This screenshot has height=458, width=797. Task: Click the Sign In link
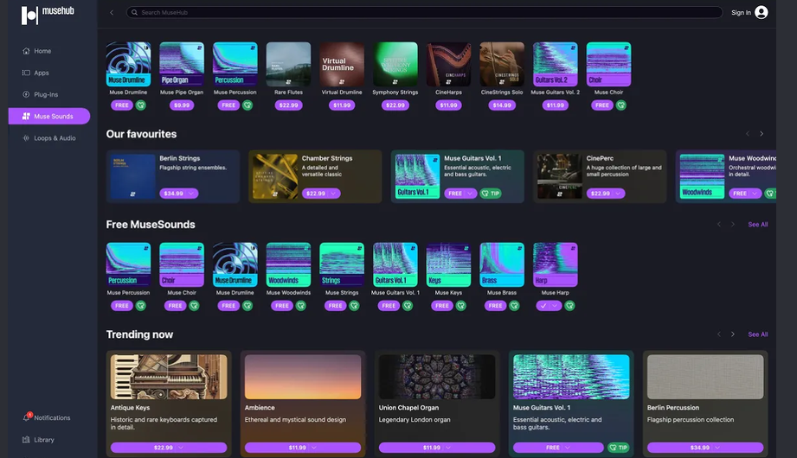[741, 13]
